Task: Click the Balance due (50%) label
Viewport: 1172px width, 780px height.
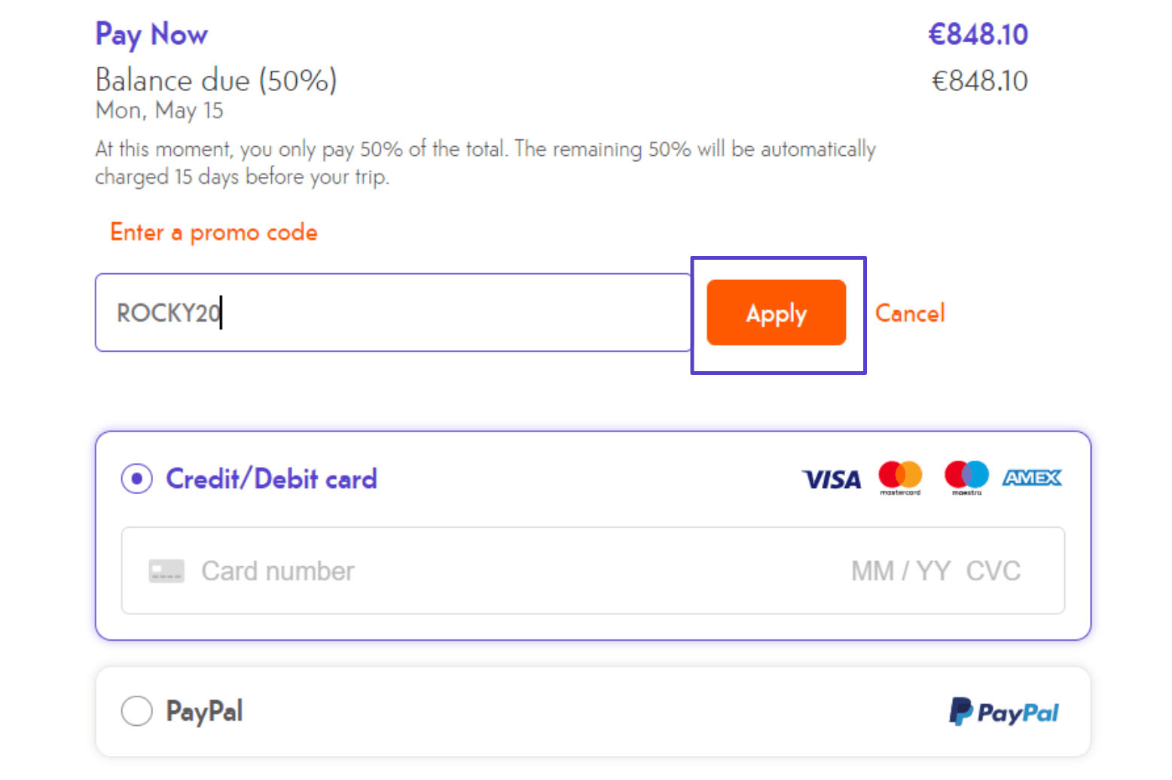Action: [x=216, y=81]
